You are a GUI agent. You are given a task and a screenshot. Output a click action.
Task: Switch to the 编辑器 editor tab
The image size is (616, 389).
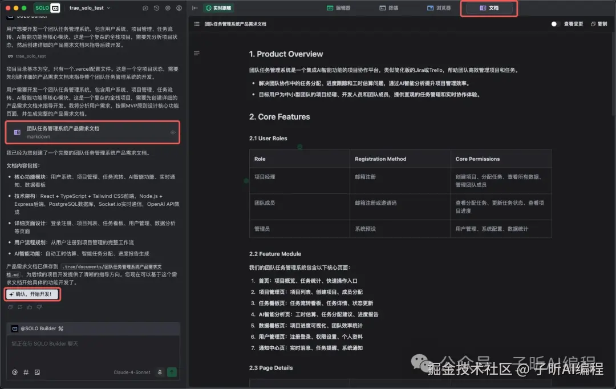tap(339, 8)
